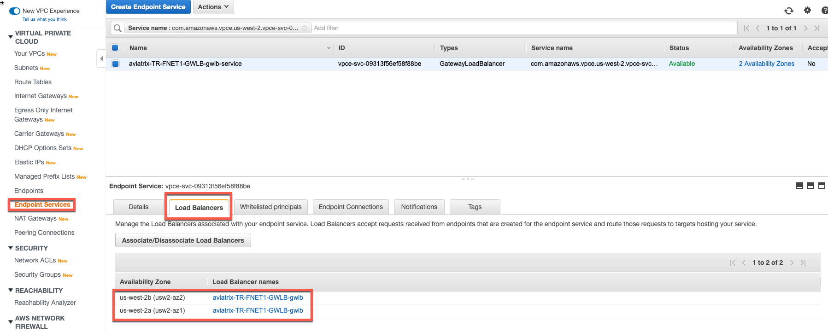Open the 2 Availability Zones link
Screen dimensions: 828x332
pyautogui.click(x=767, y=64)
